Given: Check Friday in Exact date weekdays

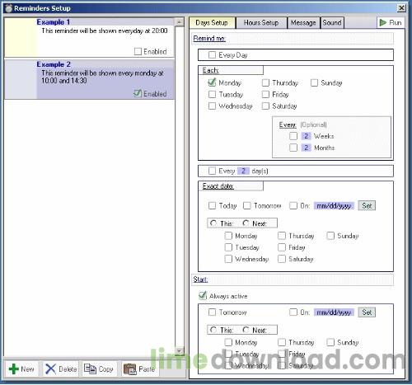Looking at the screenshot, I should click(282, 247).
